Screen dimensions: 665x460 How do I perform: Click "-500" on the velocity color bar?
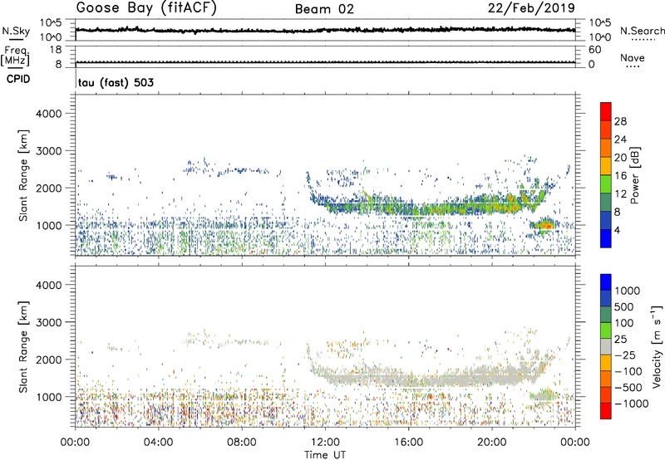coord(628,388)
